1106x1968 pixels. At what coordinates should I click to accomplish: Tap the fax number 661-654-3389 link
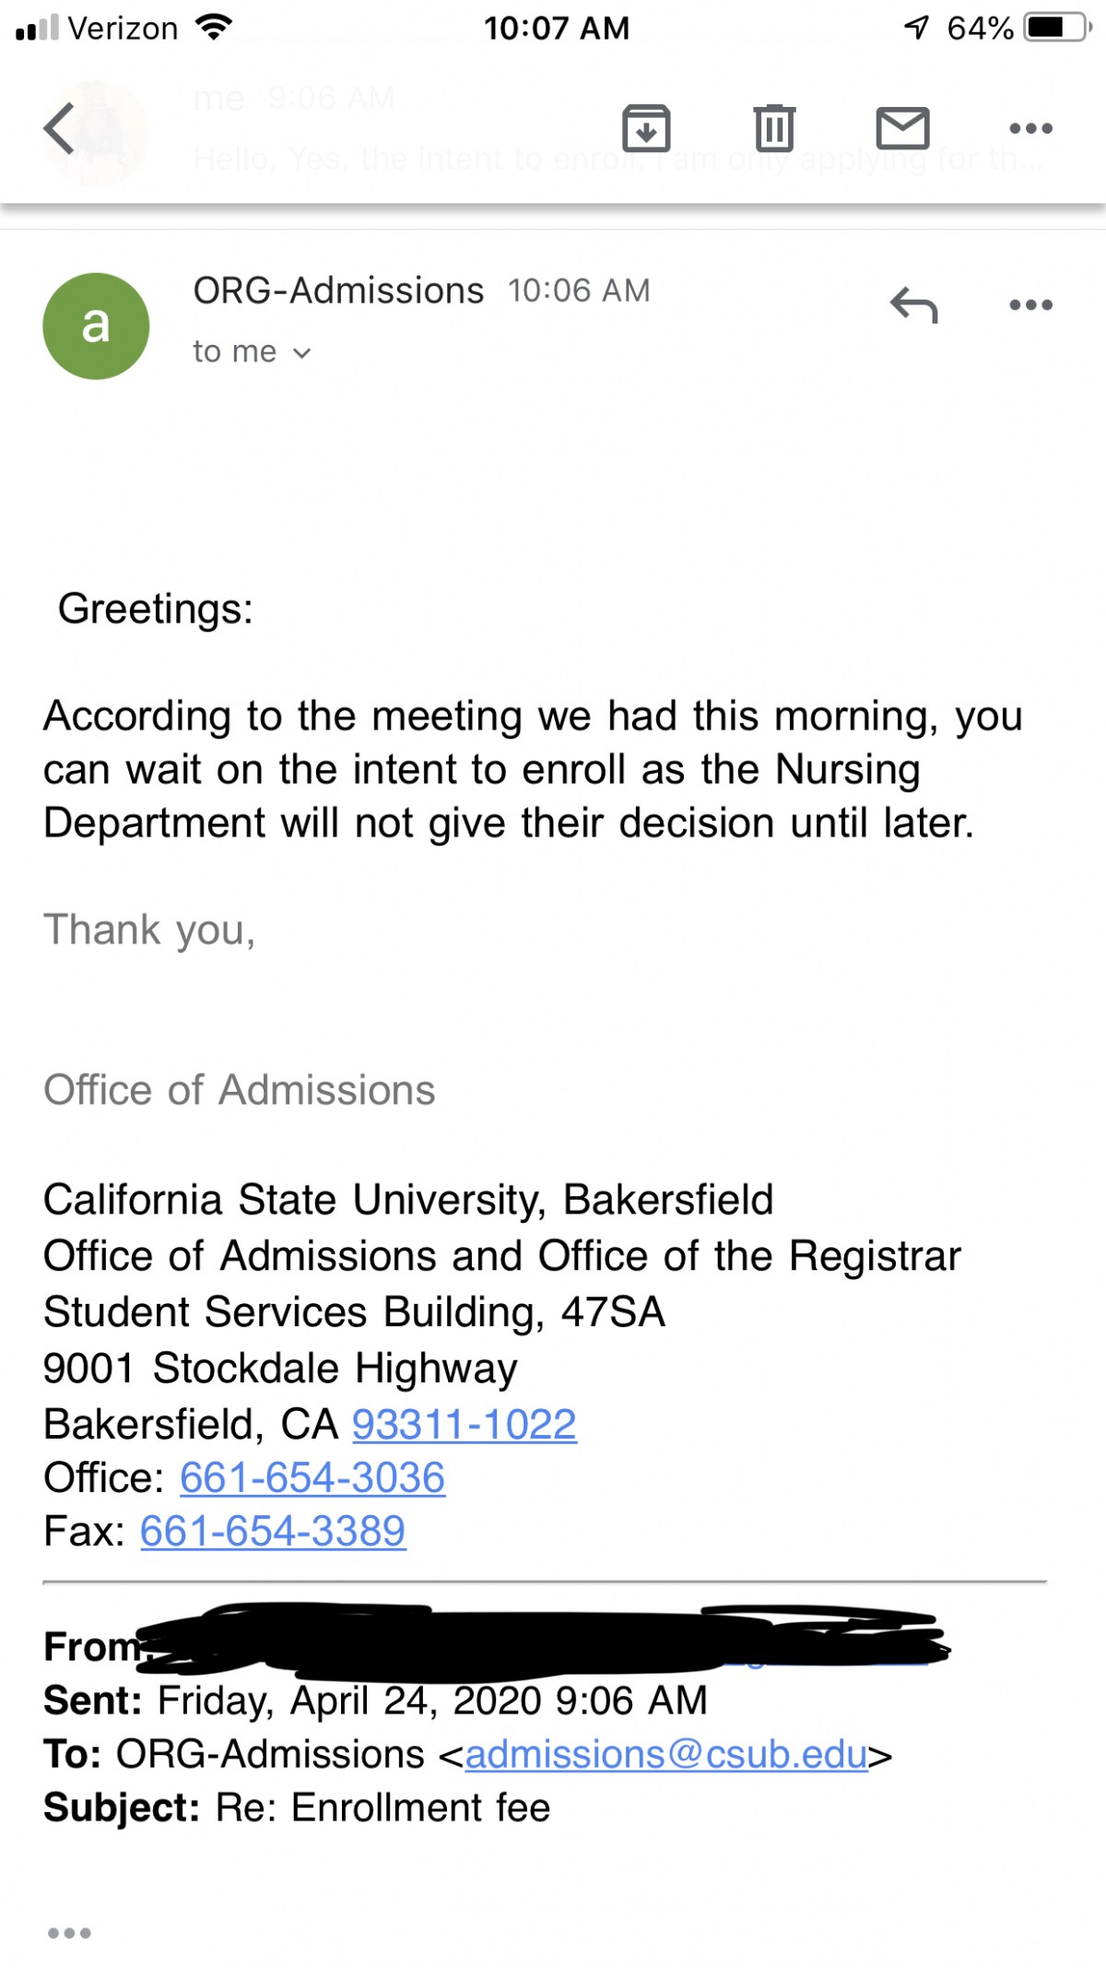(x=273, y=1531)
